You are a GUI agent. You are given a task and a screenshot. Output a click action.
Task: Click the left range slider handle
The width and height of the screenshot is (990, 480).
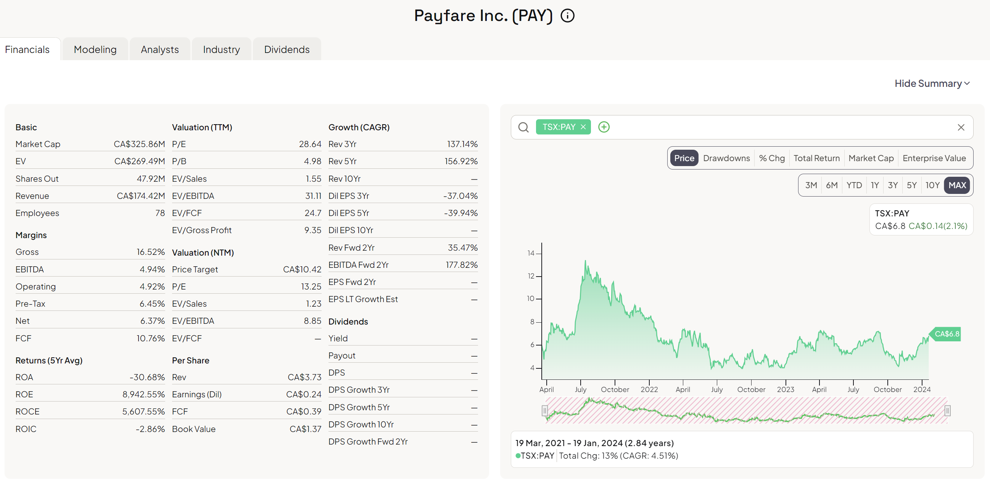[544, 411]
